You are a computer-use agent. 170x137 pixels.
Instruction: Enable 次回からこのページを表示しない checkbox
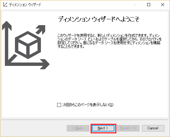pos(59,105)
